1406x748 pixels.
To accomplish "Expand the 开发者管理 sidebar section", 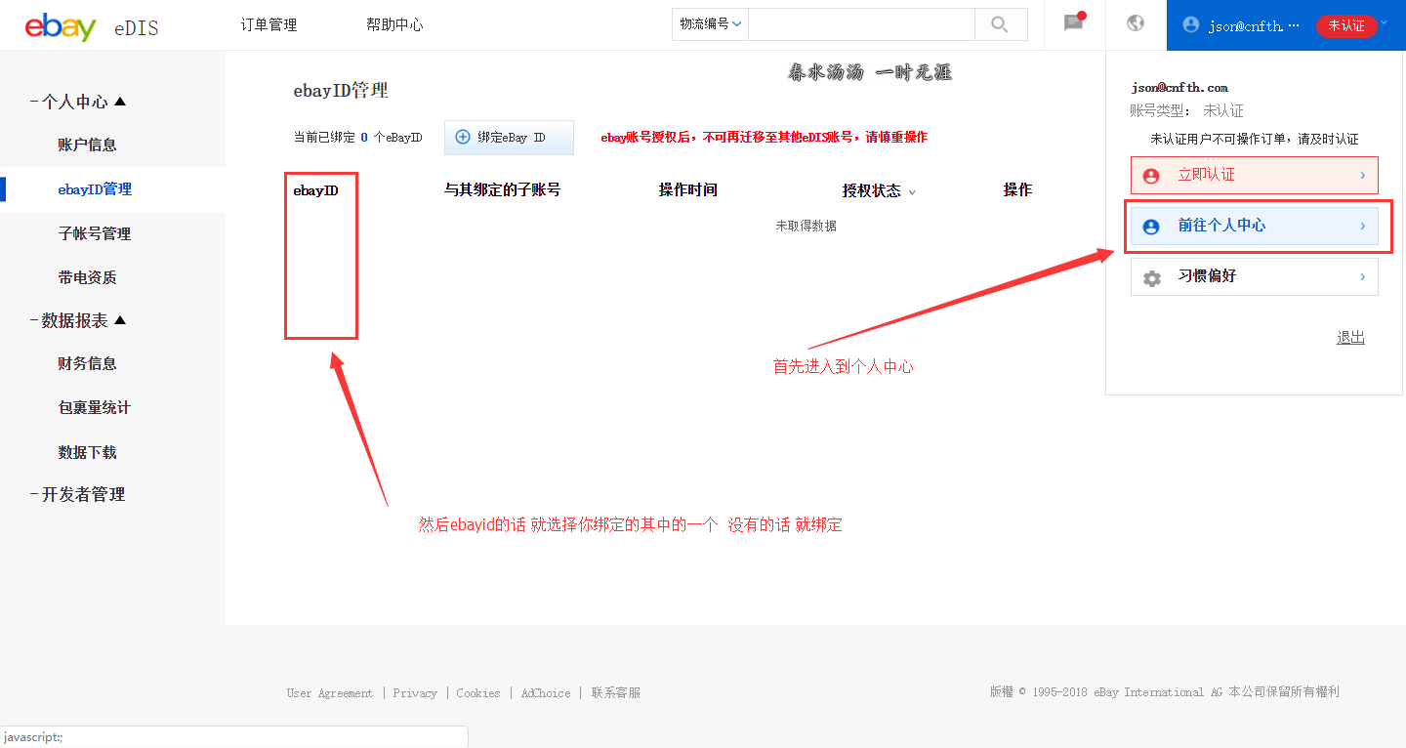I will [x=77, y=494].
